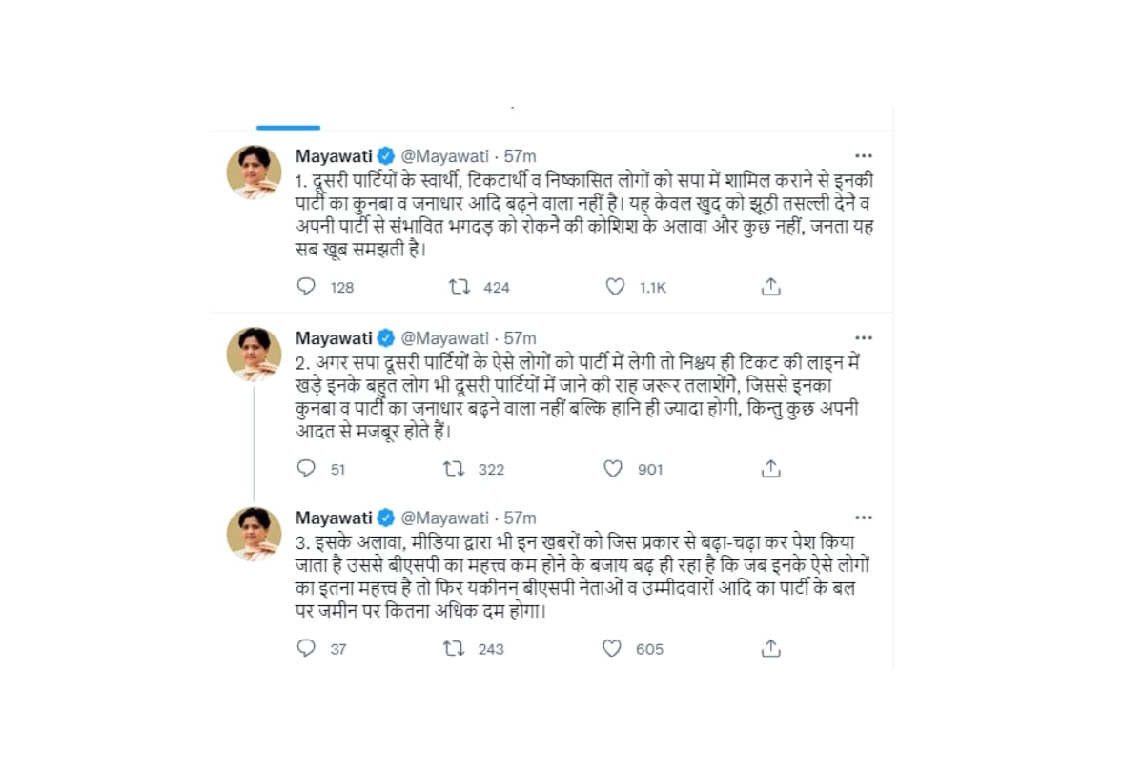Click the Mayawati name on the second tweet
The height and width of the screenshot is (772, 1144).
click(334, 337)
